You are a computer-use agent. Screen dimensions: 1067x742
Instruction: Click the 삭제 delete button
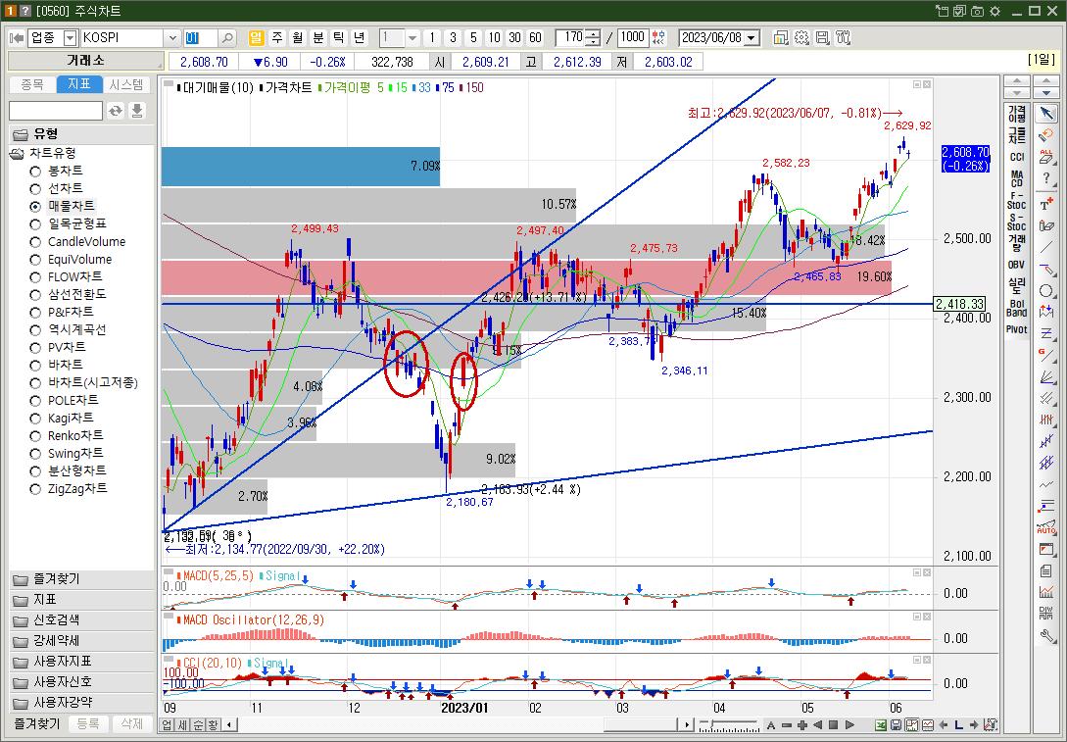click(x=131, y=723)
